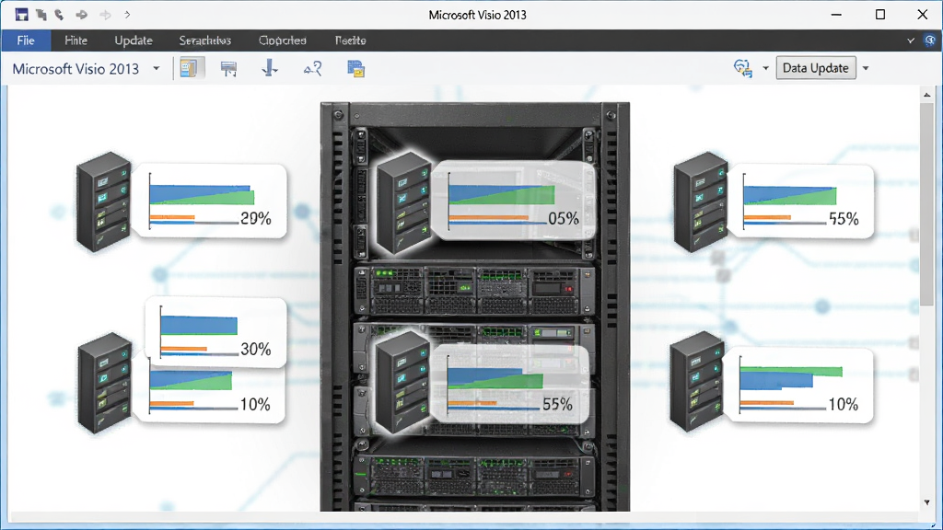Click the blue help icon on ribbon bar

coord(930,40)
